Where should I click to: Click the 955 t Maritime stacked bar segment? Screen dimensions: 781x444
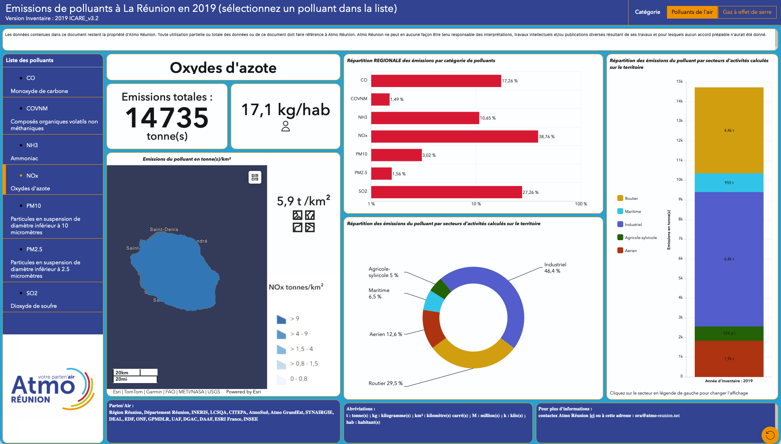729,182
